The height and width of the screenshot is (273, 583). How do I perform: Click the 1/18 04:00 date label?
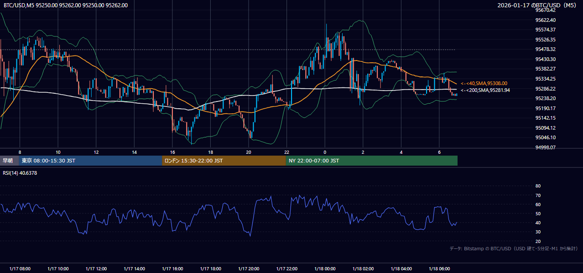[x=401, y=269]
